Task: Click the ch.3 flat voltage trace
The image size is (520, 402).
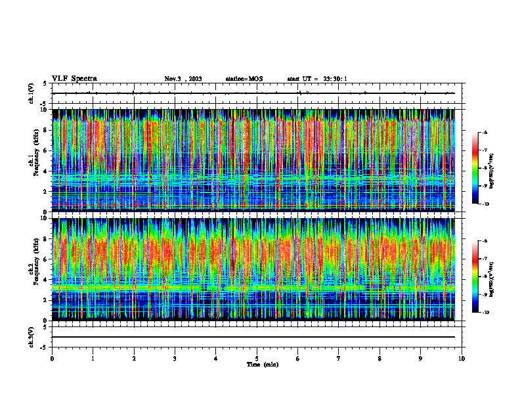Action: [253, 337]
